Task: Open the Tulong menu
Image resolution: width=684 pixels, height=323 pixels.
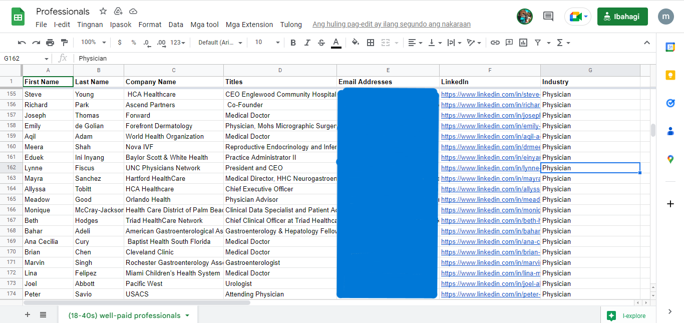Action: (x=291, y=25)
